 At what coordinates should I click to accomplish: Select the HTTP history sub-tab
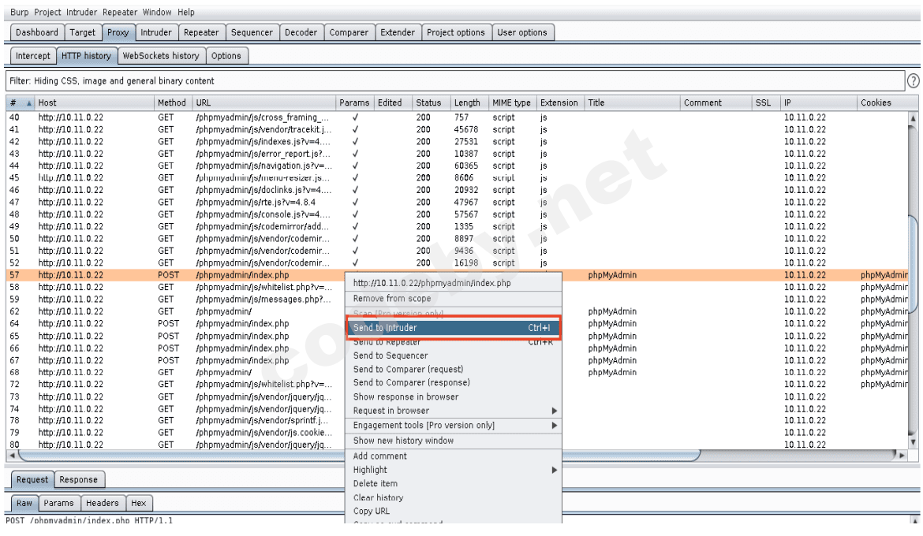[86, 56]
